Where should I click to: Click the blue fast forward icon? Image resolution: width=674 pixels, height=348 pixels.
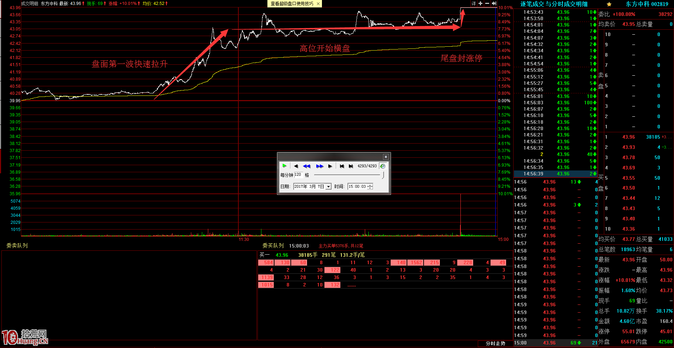[x=319, y=166]
